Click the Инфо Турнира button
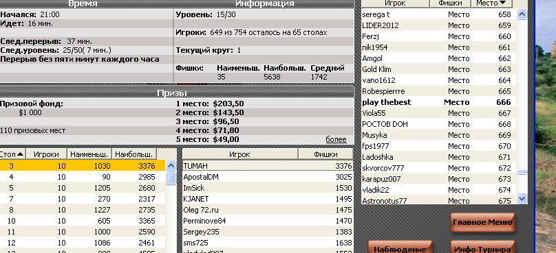Viewport: 556px width, 253px height. [x=482, y=248]
